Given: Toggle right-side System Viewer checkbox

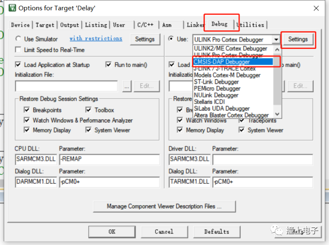Looking at the screenshot, I should 242,130.
